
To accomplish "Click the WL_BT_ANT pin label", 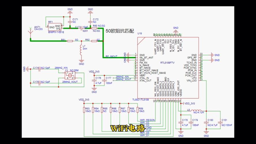I will pyautogui.click(x=146, y=58).
